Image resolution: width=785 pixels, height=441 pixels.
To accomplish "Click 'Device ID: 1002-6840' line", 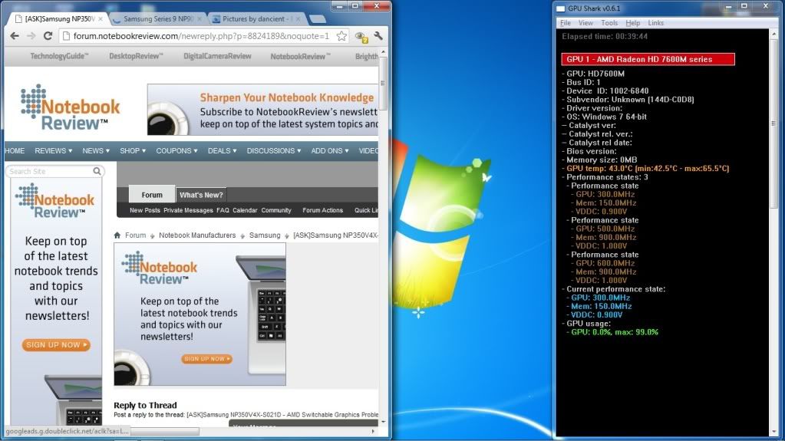I will [x=605, y=91].
